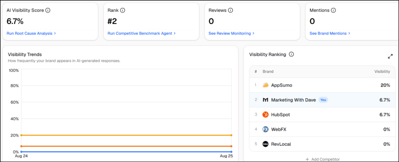Click the RevLocal brand logo

[265, 144]
